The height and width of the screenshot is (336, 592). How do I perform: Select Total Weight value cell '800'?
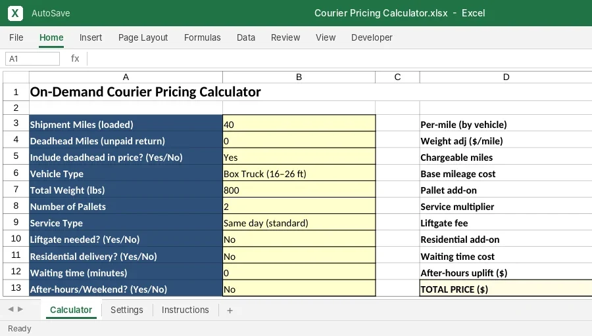point(299,190)
